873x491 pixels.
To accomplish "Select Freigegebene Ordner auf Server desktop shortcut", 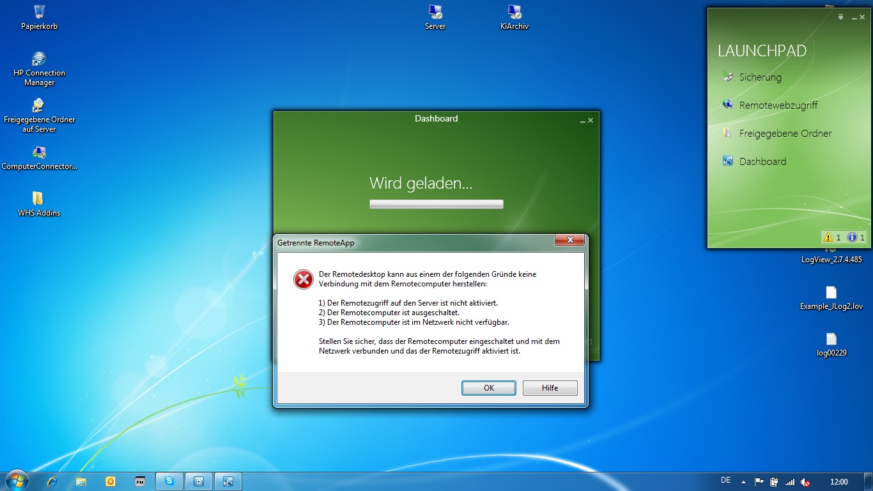I will pos(39,115).
